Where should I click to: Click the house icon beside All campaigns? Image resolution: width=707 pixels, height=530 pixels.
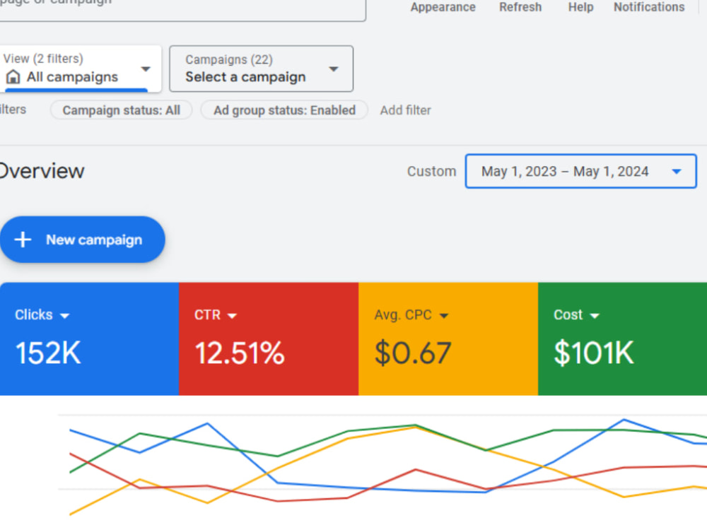(13, 77)
